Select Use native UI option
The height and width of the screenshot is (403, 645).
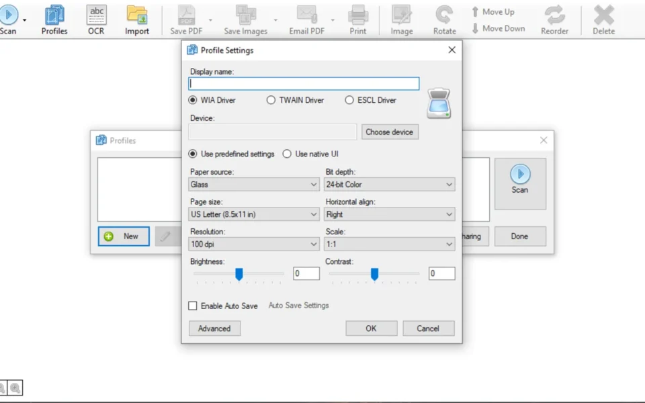287,154
